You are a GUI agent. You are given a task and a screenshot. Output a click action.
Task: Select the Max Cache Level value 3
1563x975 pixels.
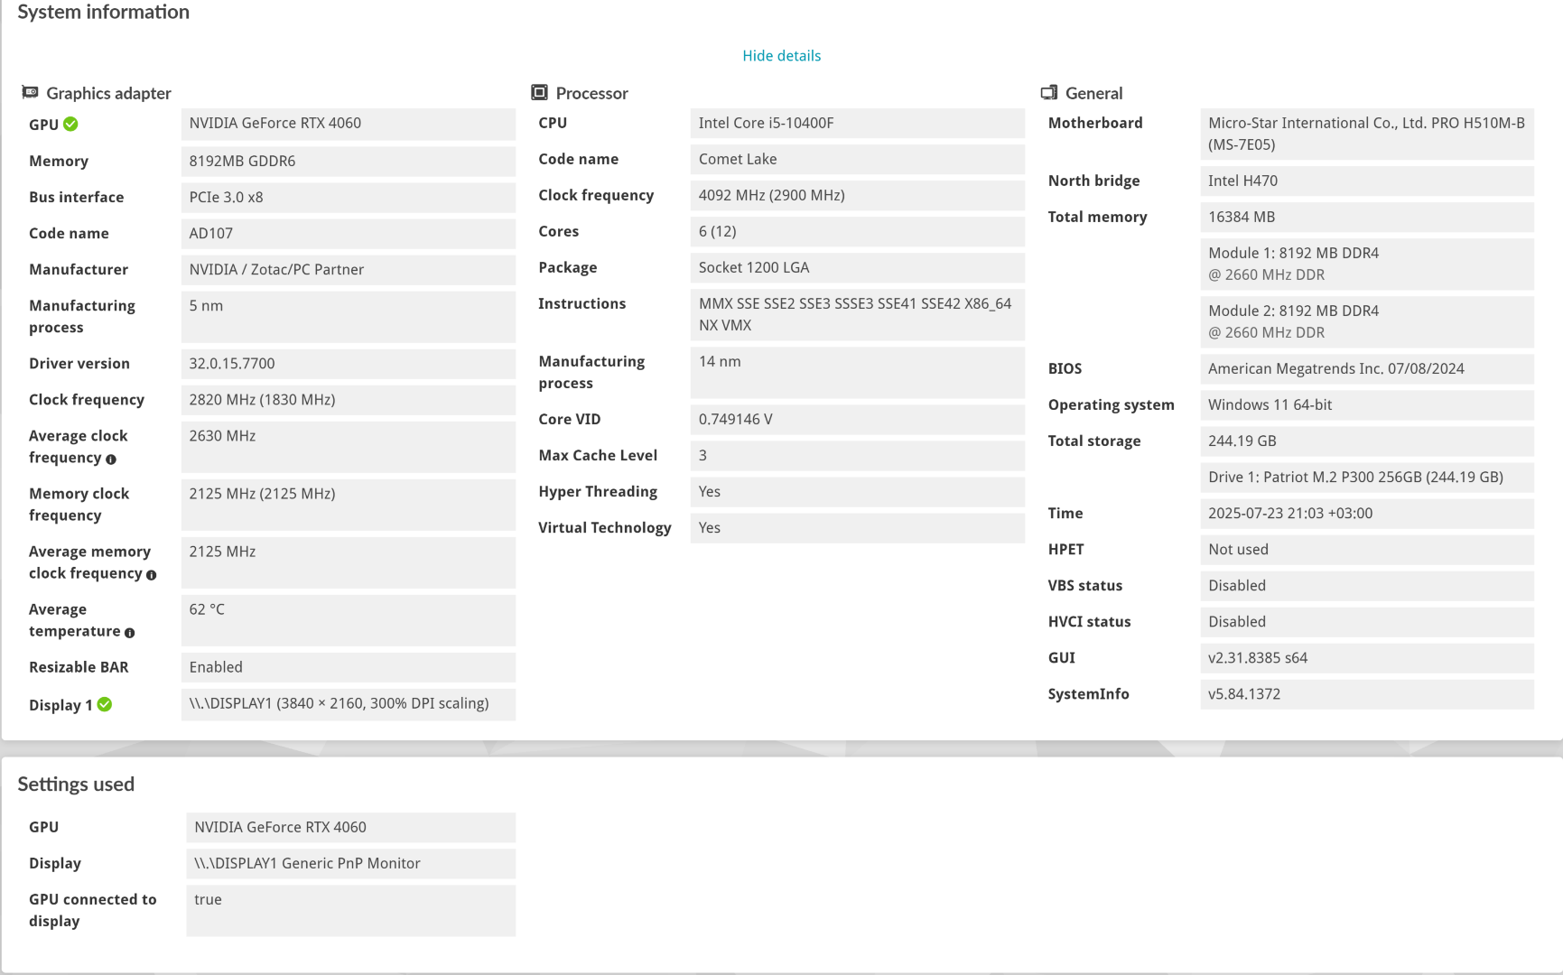(858, 456)
